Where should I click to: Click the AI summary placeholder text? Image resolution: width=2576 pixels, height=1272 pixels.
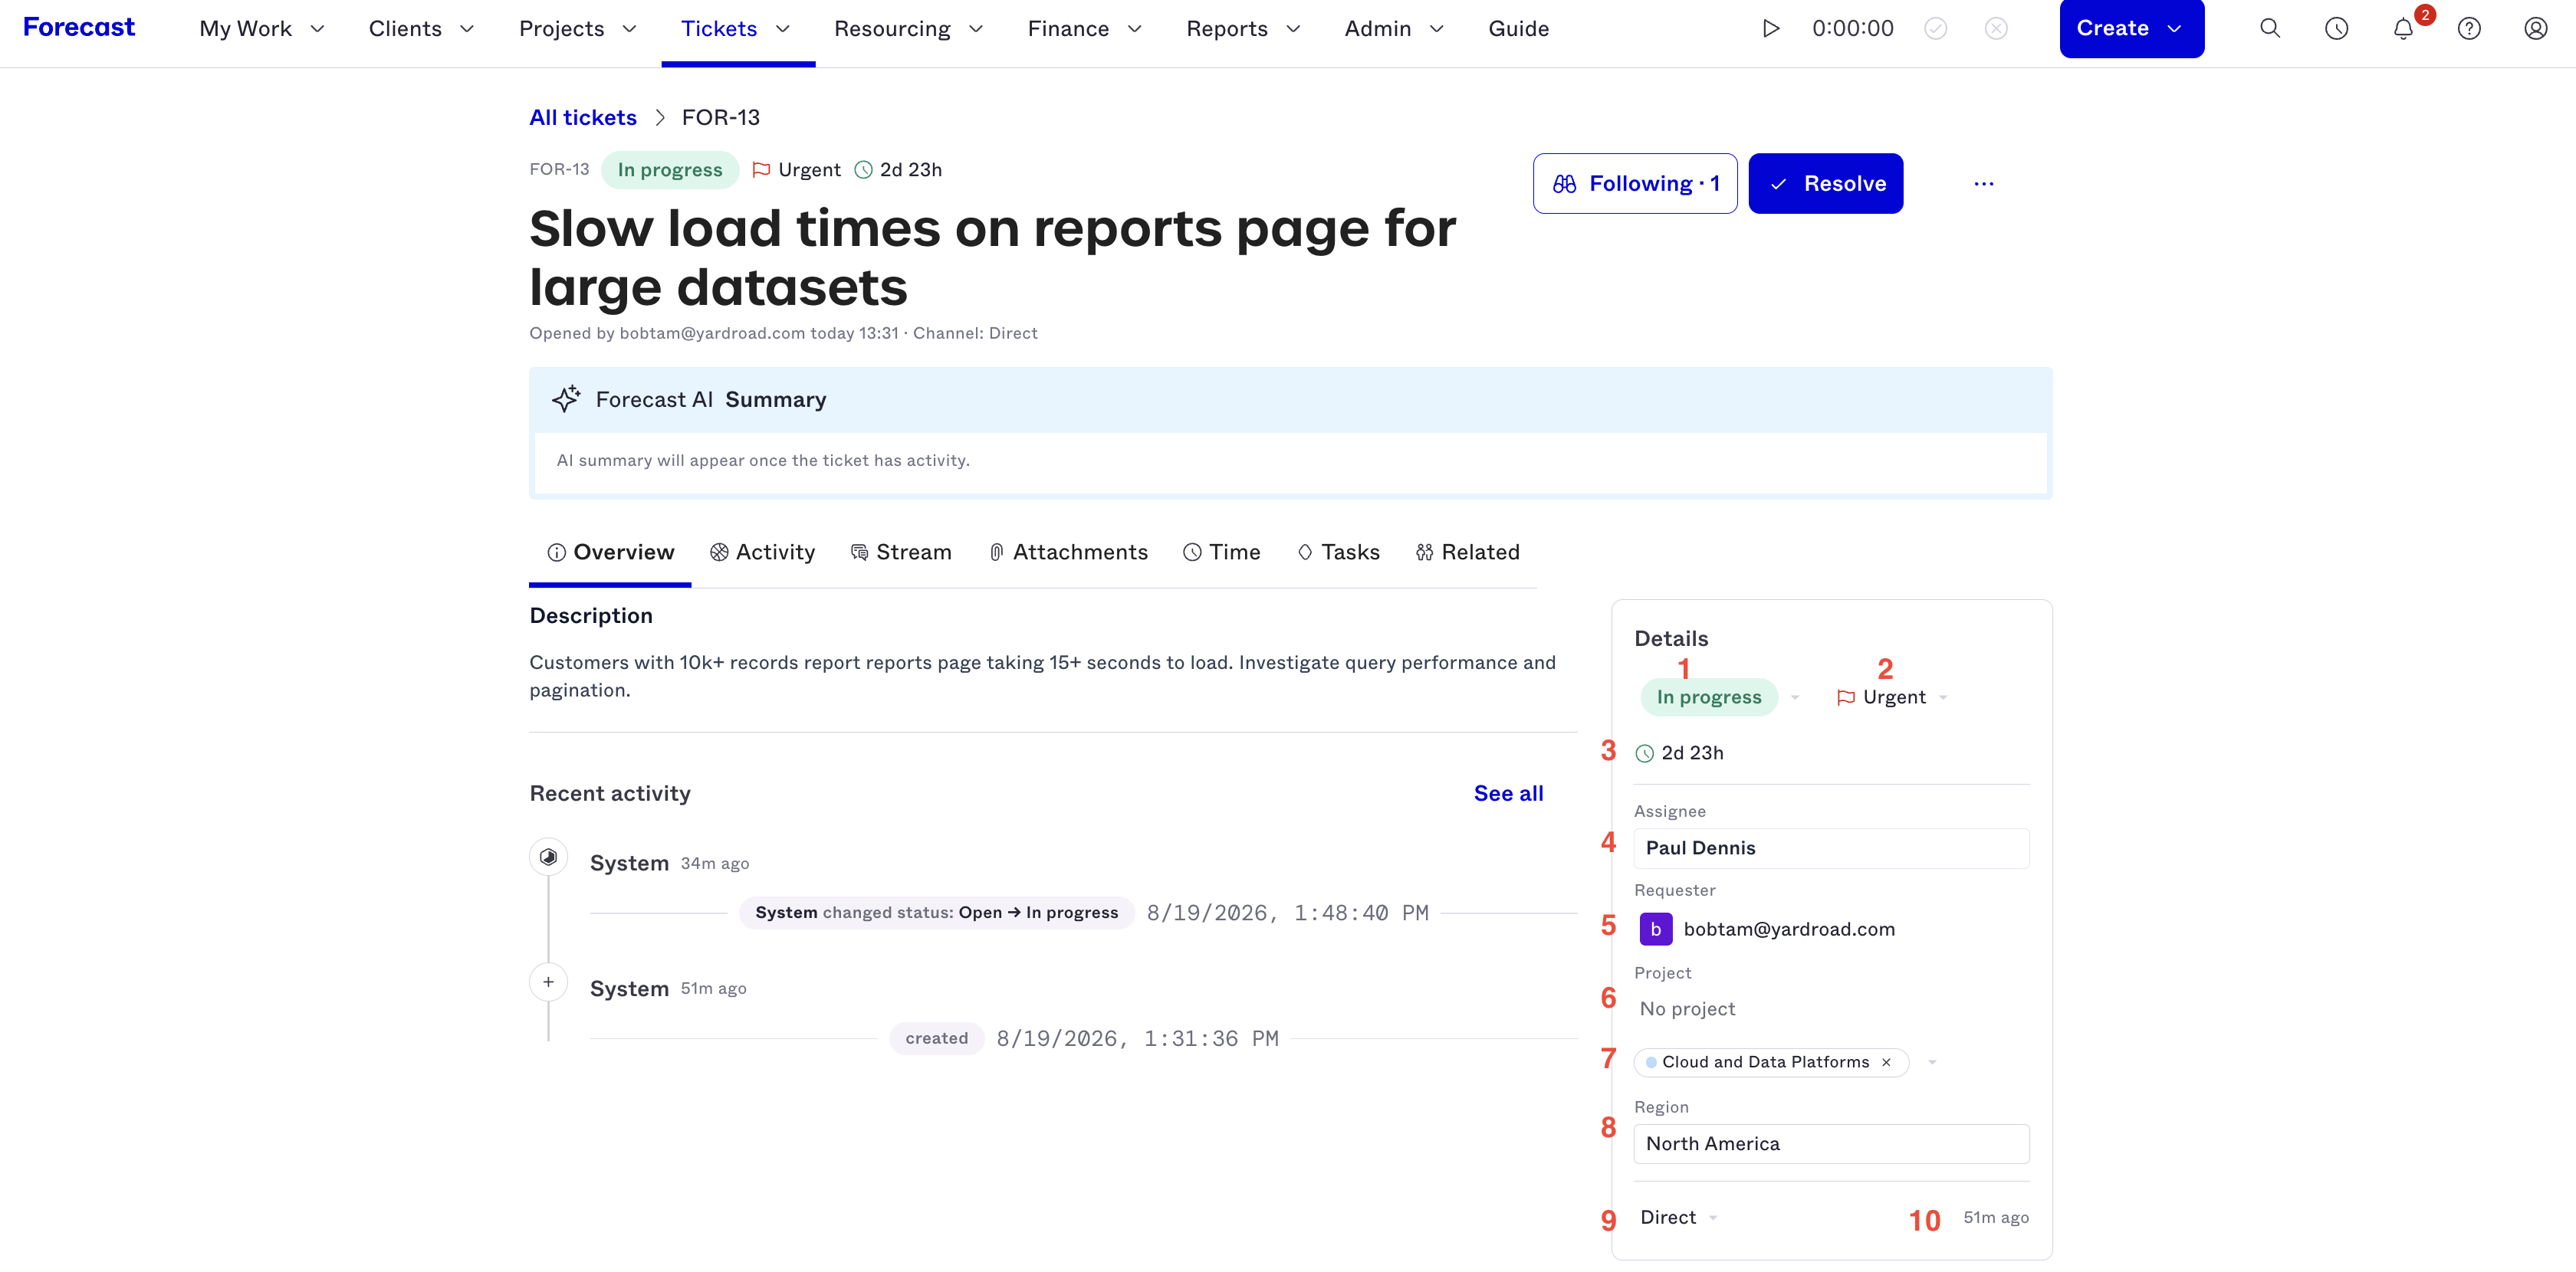(763, 461)
